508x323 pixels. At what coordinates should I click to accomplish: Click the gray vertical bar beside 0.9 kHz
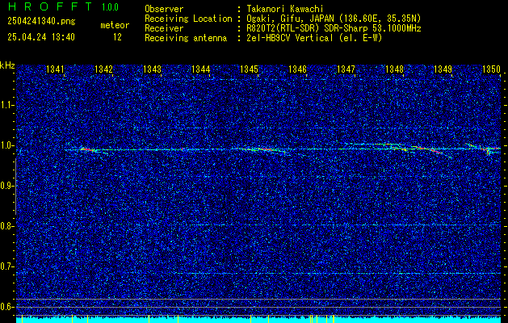15,187
